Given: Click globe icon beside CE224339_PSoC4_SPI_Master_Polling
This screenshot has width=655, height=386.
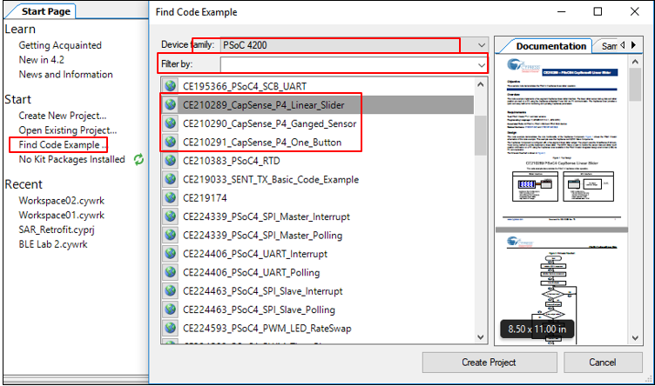Looking at the screenshot, I should point(171,235).
